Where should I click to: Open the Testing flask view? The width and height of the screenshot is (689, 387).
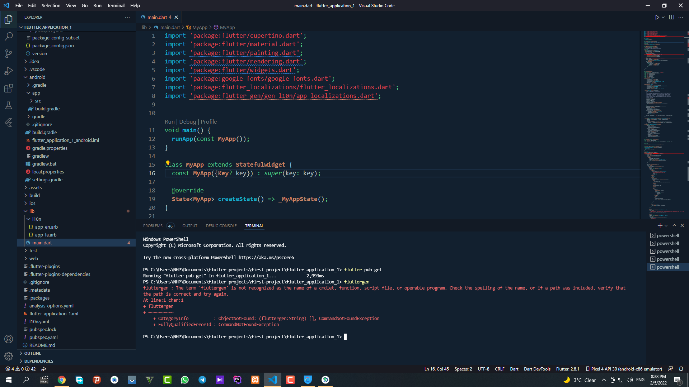[x=9, y=105]
